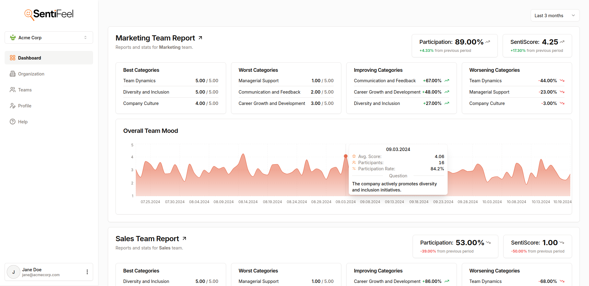Click trend icon next to Participation 89.00%
This screenshot has height=286, width=589.
point(488,42)
